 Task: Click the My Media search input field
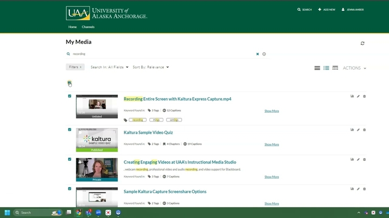164,54
